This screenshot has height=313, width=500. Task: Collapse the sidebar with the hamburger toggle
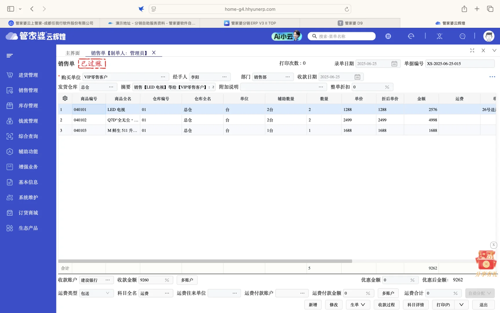coord(10,55)
